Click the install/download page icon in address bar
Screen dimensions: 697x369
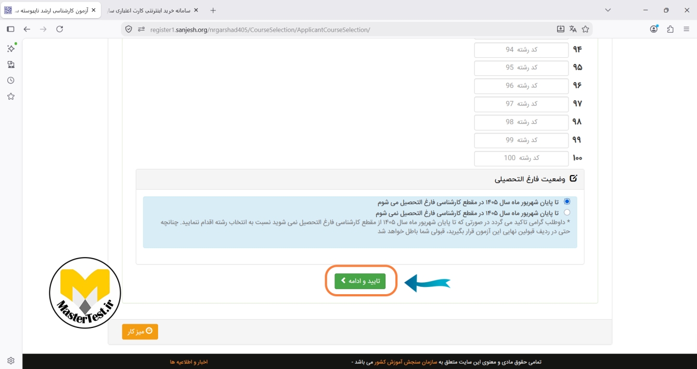coord(561,29)
